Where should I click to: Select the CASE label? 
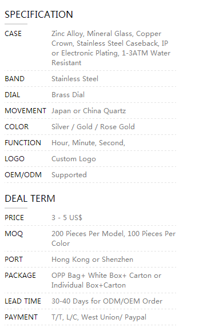(x=13, y=34)
